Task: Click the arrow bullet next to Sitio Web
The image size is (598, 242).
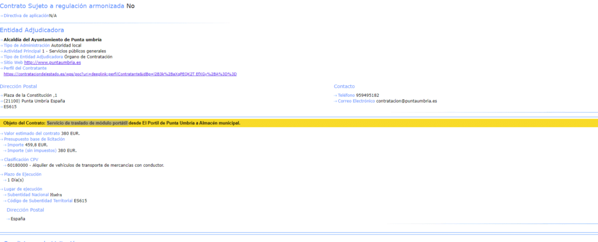Action: pos(2,62)
